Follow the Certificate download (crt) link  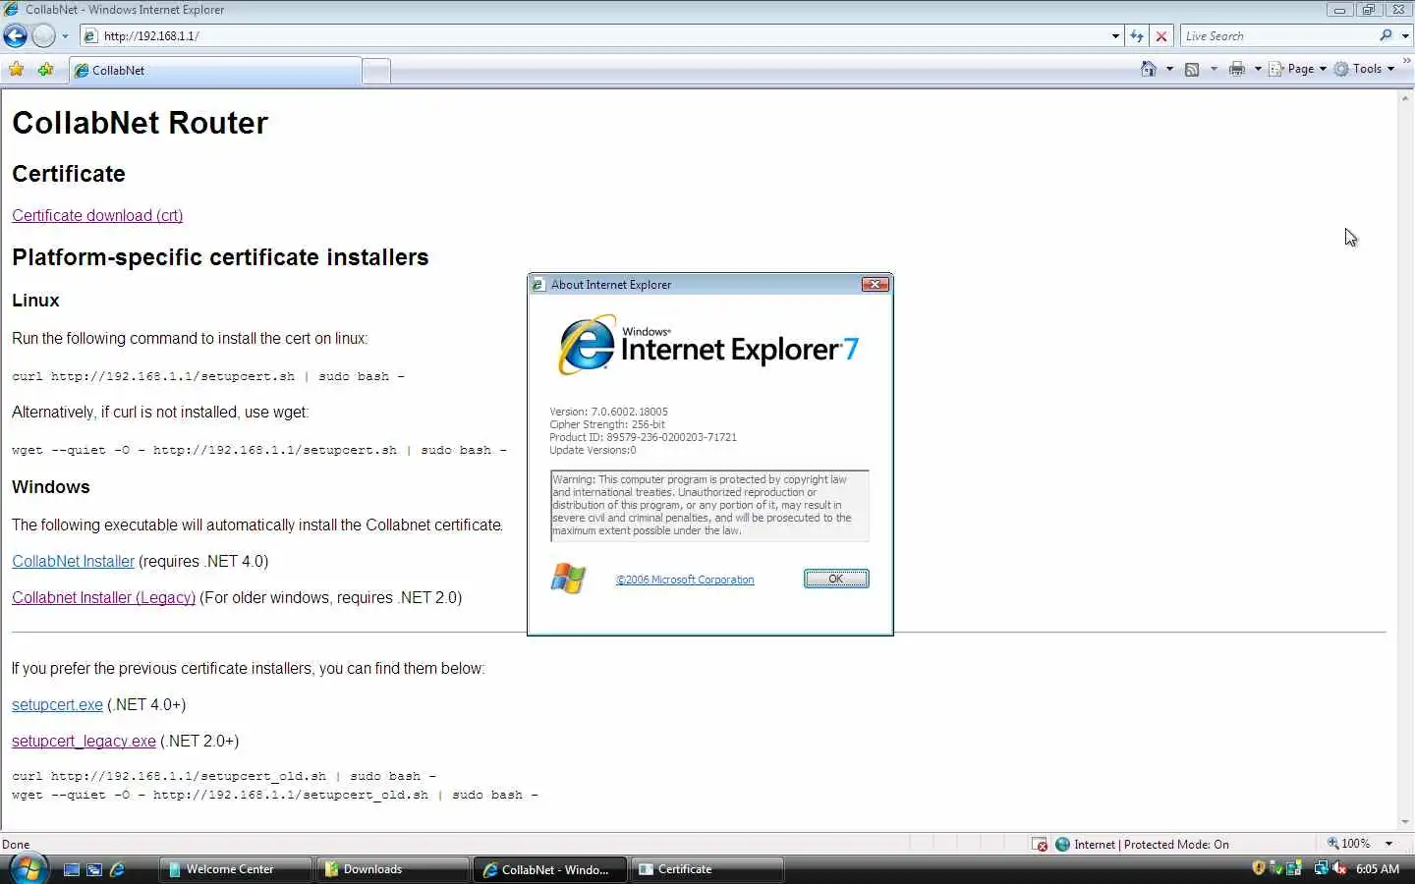pos(97,215)
